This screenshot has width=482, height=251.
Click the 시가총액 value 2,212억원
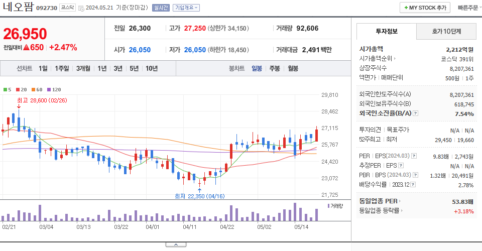point(459,50)
